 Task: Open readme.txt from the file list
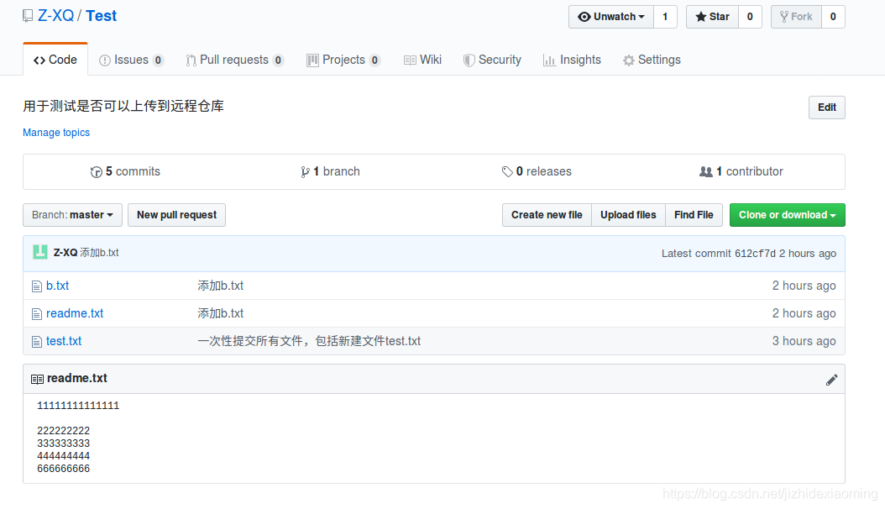click(x=75, y=314)
